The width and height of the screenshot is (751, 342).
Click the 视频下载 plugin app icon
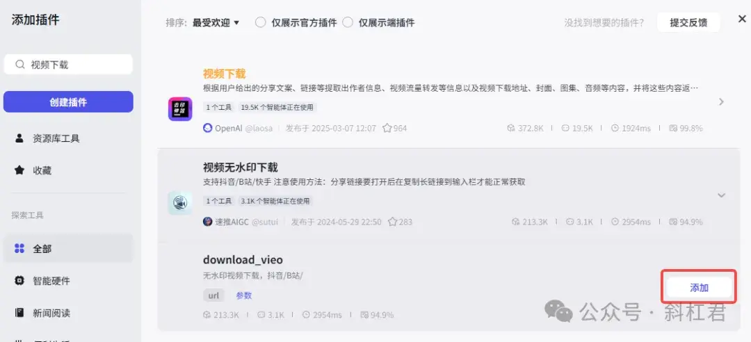180,109
